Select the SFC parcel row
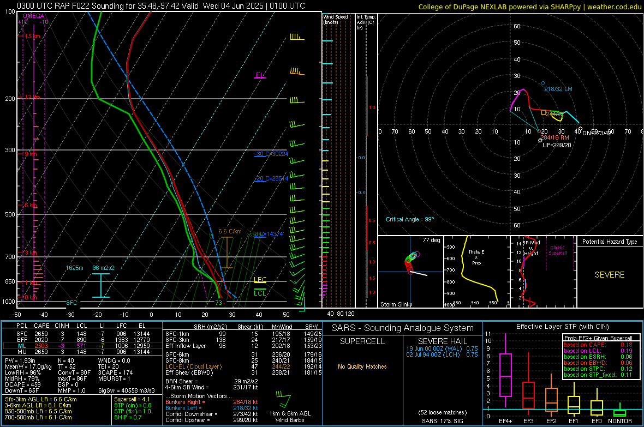 (82, 334)
